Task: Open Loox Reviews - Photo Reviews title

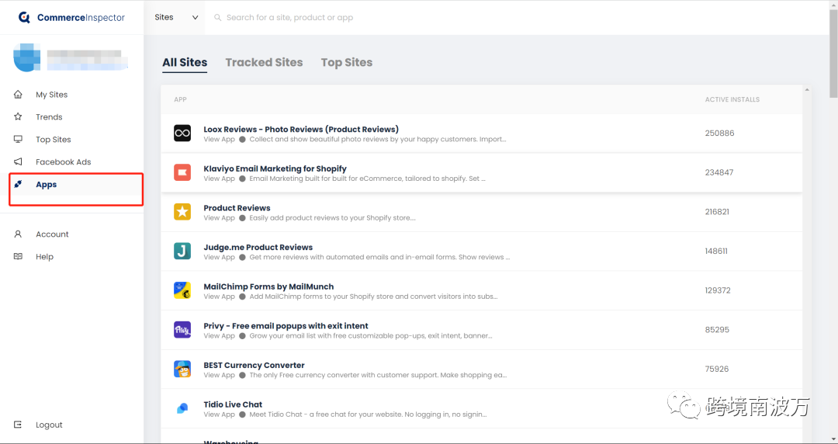Action: coord(301,130)
